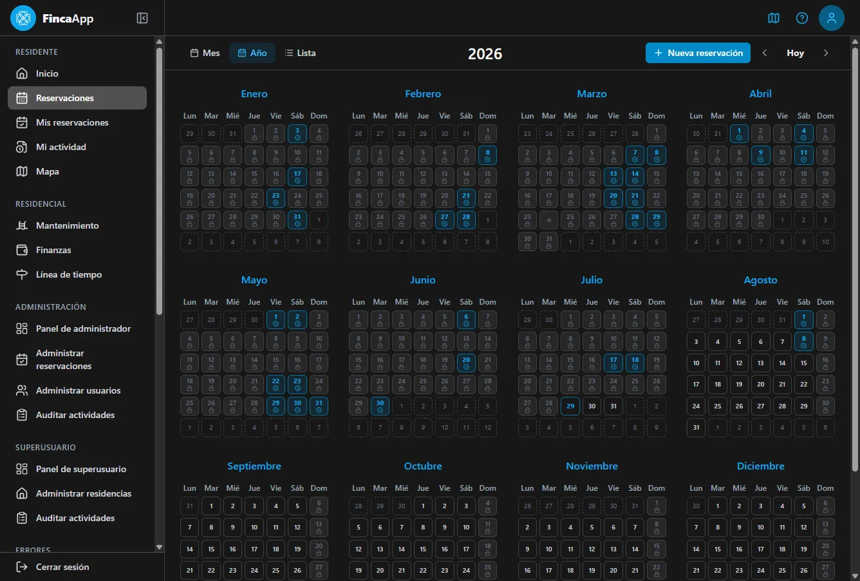The image size is (860, 581).
Task: Click the Línea de tiempo icon
Action: 22,274
